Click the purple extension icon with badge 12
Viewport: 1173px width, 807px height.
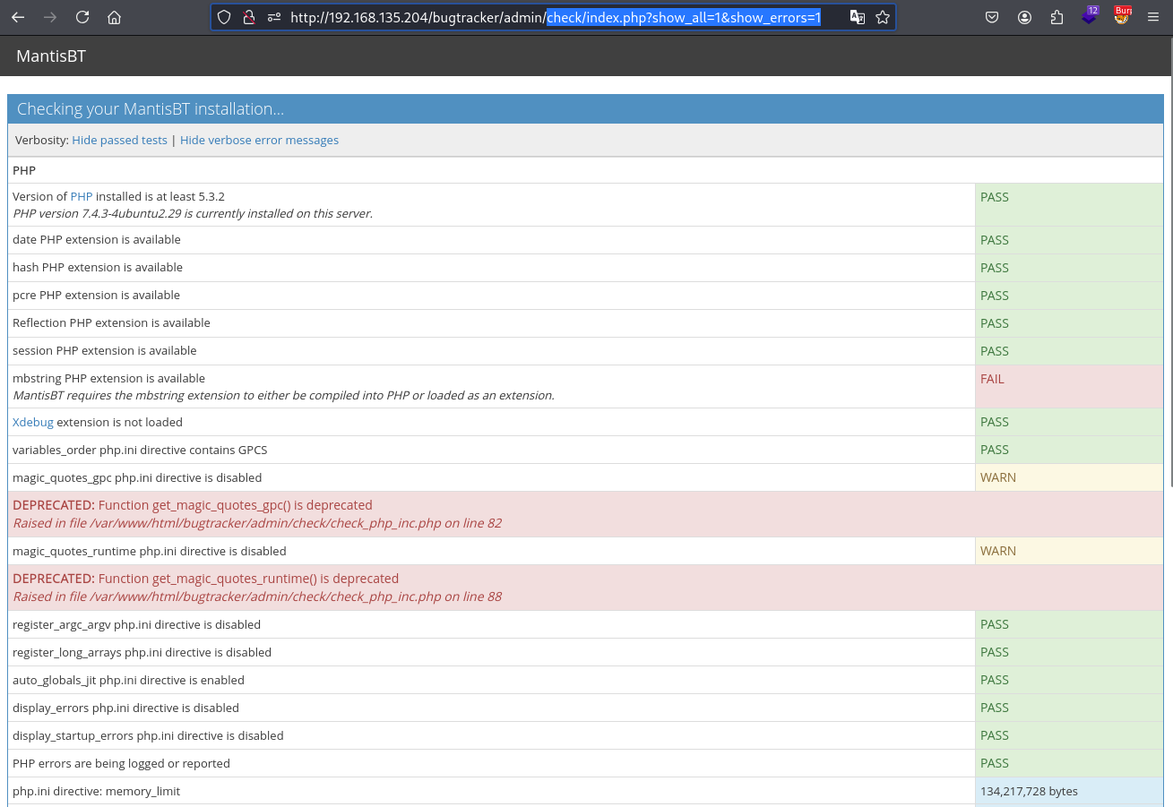1090,15
